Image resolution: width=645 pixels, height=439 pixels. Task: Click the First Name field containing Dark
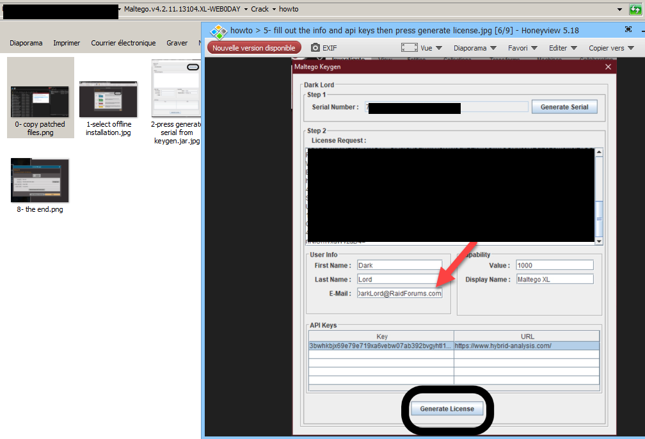(x=399, y=266)
